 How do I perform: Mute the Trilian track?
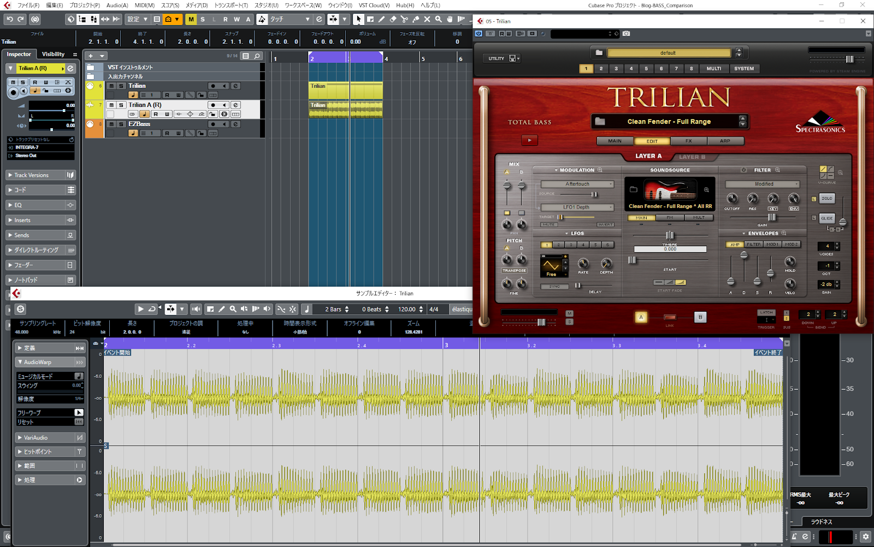coord(110,86)
